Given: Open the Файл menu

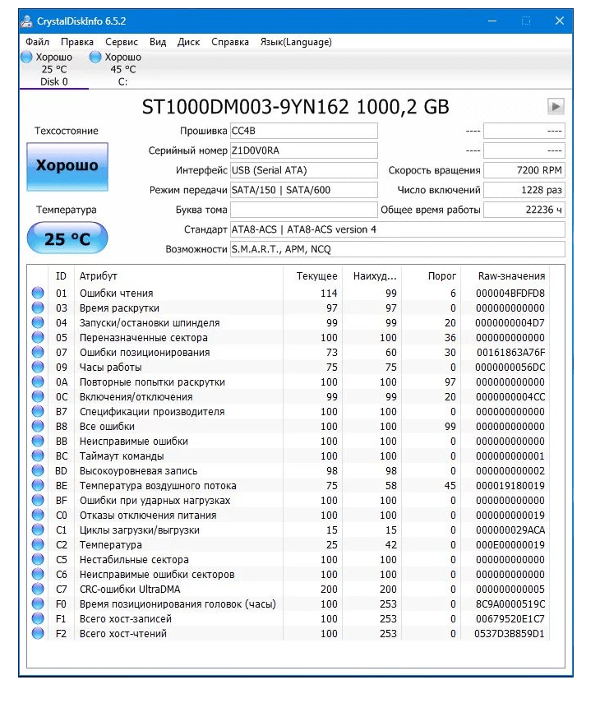Looking at the screenshot, I should (37, 42).
